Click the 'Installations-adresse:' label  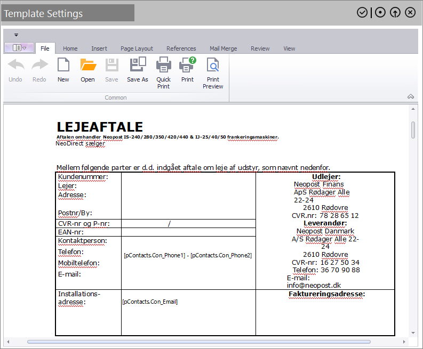tap(79, 298)
